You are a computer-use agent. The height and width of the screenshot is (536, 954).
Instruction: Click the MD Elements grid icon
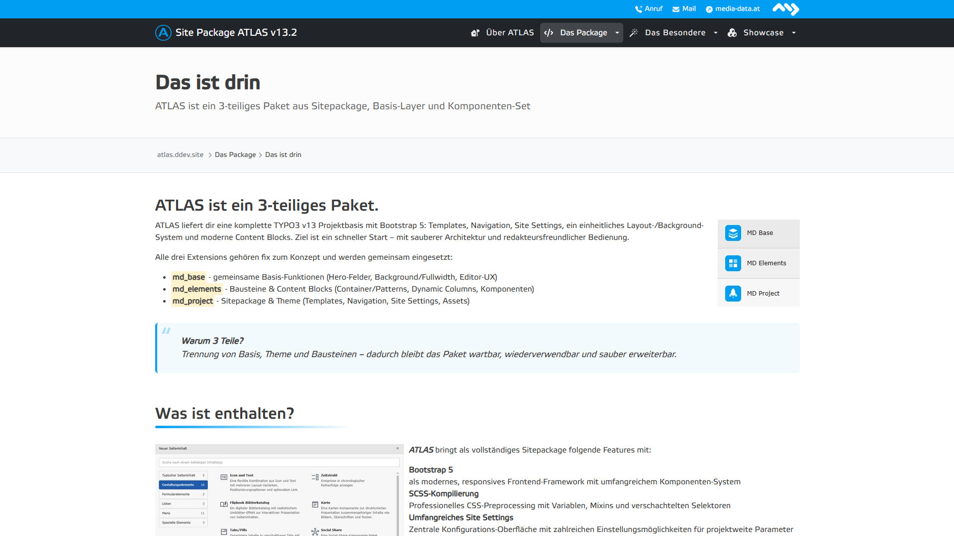[x=733, y=263]
